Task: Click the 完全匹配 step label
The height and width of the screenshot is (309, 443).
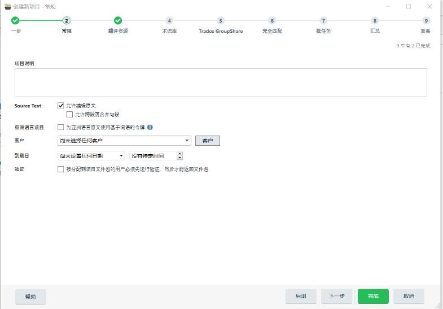Action: (272, 31)
